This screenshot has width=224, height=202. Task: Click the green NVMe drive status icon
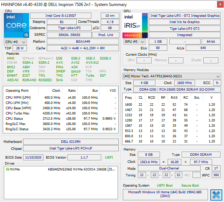(7, 169)
